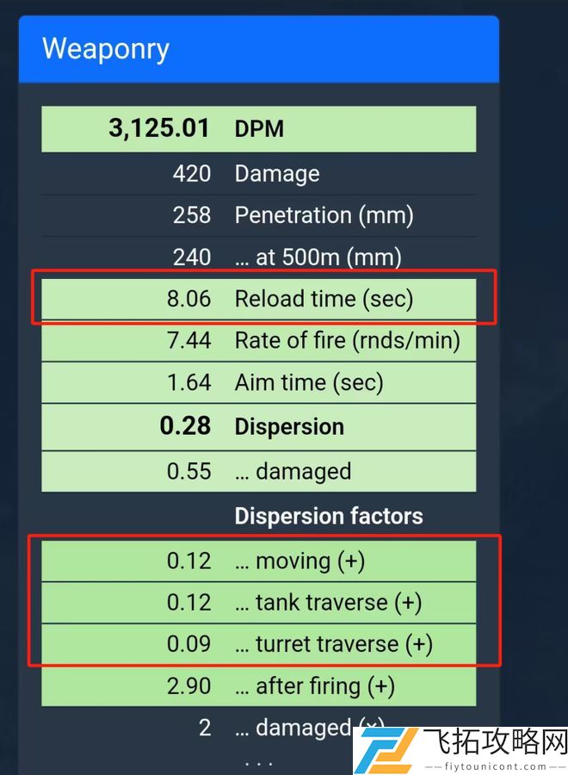Select the 0.55 damaged dispersion row
Viewport: 568px width, 775px height.
point(259,472)
